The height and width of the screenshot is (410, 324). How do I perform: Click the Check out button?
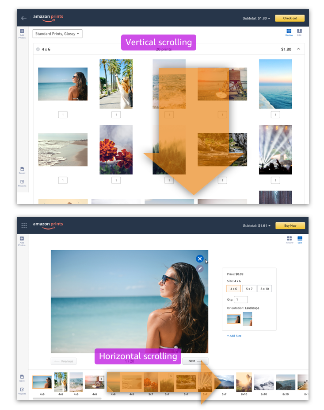[290, 18]
